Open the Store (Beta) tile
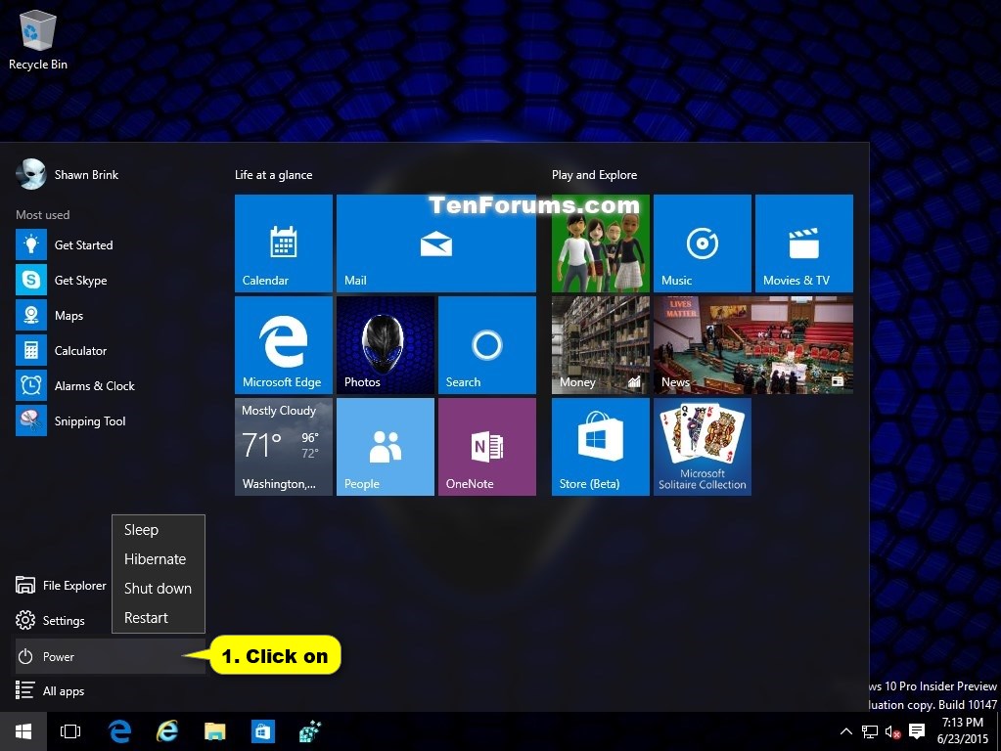The width and height of the screenshot is (1001, 751). [x=599, y=446]
